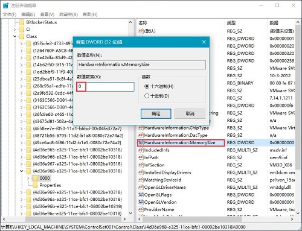Close the 编辑 DWORD dialog
This screenshot has width=302, height=231.
204,42
